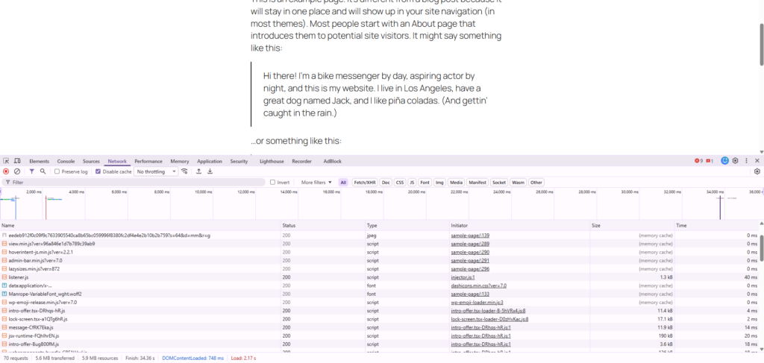Viewport: 764px width, 363px height.
Task: Click script icon of listener.js row
Action: pos(4,277)
